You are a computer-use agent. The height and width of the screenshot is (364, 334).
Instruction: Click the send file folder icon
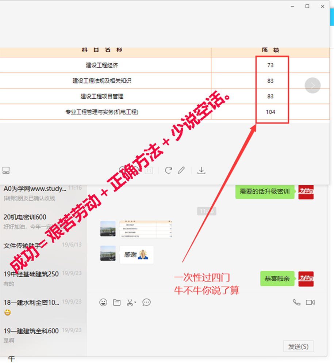117,302
